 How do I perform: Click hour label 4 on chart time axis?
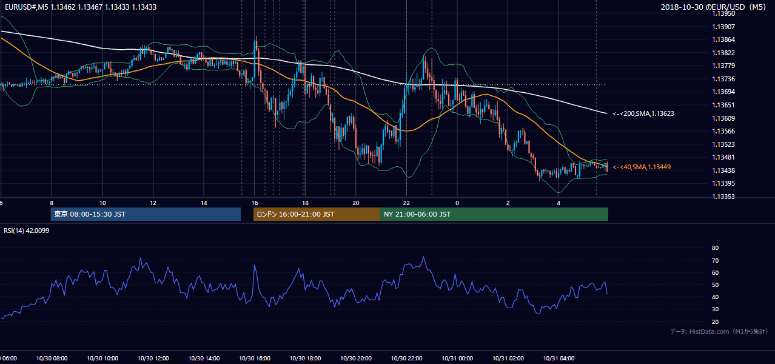559,203
